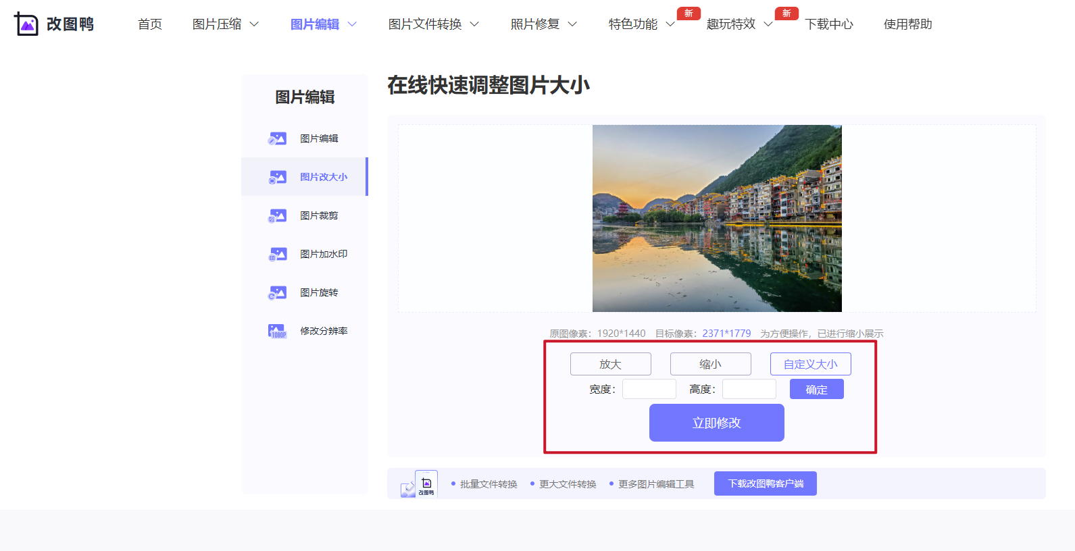Click the 2371*1779 target pixel value

click(x=726, y=334)
